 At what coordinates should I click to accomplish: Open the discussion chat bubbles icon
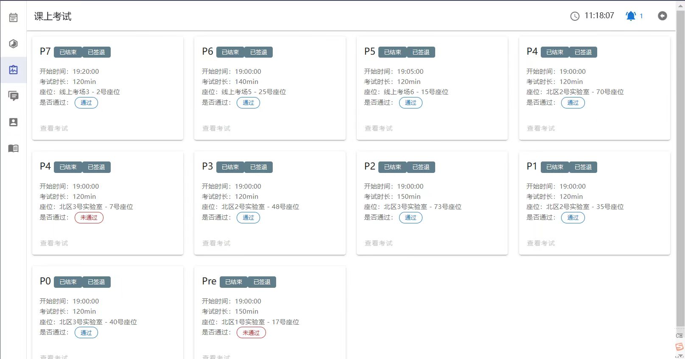[13, 96]
